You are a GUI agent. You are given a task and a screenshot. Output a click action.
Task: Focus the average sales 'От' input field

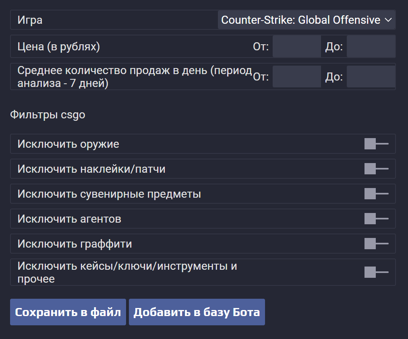point(296,76)
